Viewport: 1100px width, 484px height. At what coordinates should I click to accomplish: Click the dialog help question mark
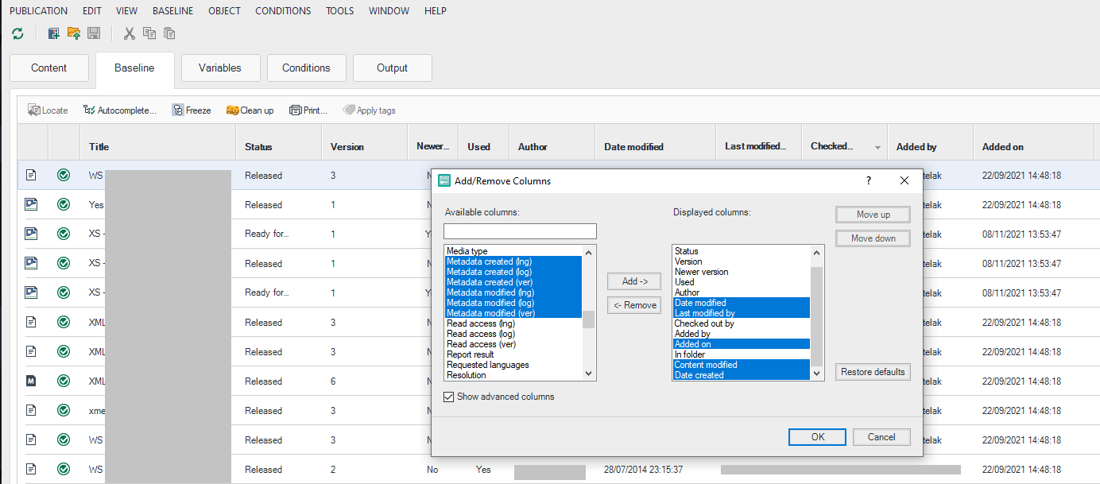pyautogui.click(x=869, y=180)
